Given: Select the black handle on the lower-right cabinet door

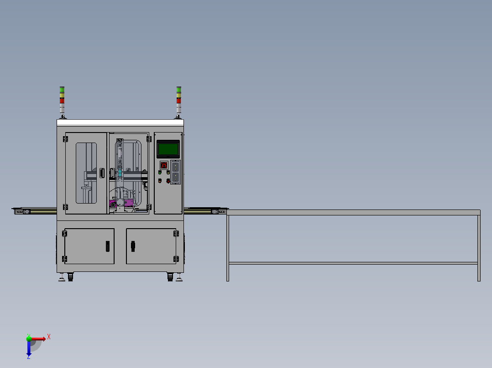Looking at the screenshot, I should [x=133, y=246].
